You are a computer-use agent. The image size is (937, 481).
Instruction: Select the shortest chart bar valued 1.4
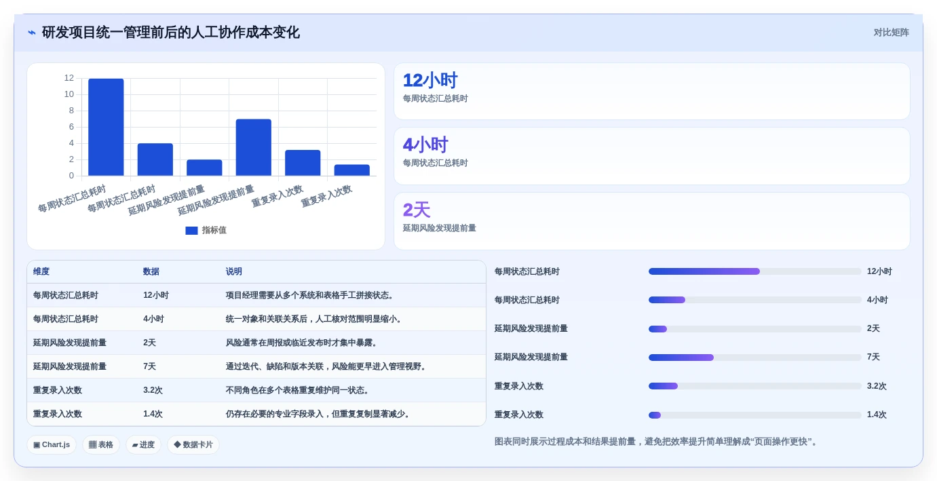(352, 170)
